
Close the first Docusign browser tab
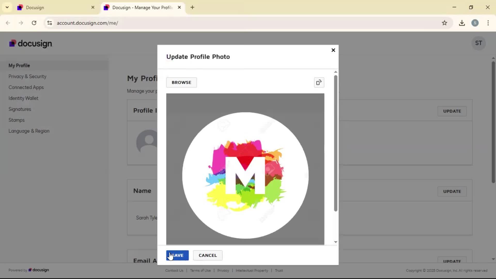[93, 7]
